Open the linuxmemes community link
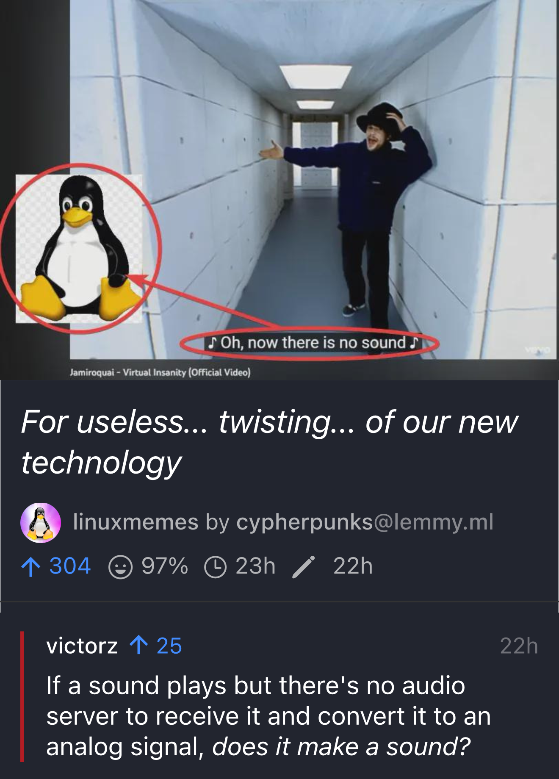 point(136,522)
